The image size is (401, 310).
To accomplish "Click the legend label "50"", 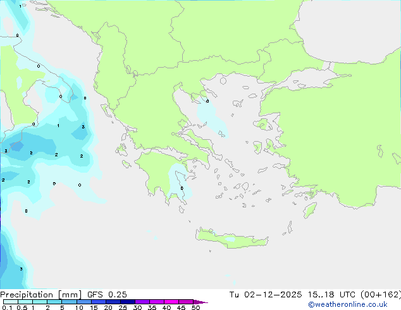I will [x=195, y=307].
